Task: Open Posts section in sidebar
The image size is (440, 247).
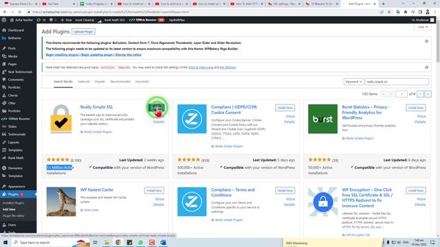Action: coord(12,49)
